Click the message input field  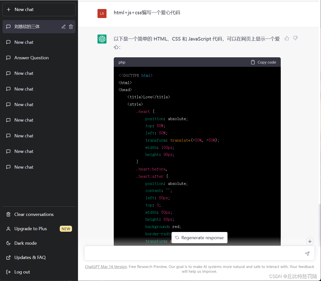(199, 253)
